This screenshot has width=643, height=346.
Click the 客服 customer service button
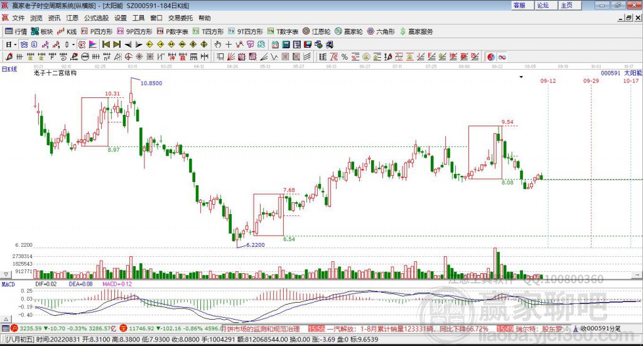(x=522, y=5)
